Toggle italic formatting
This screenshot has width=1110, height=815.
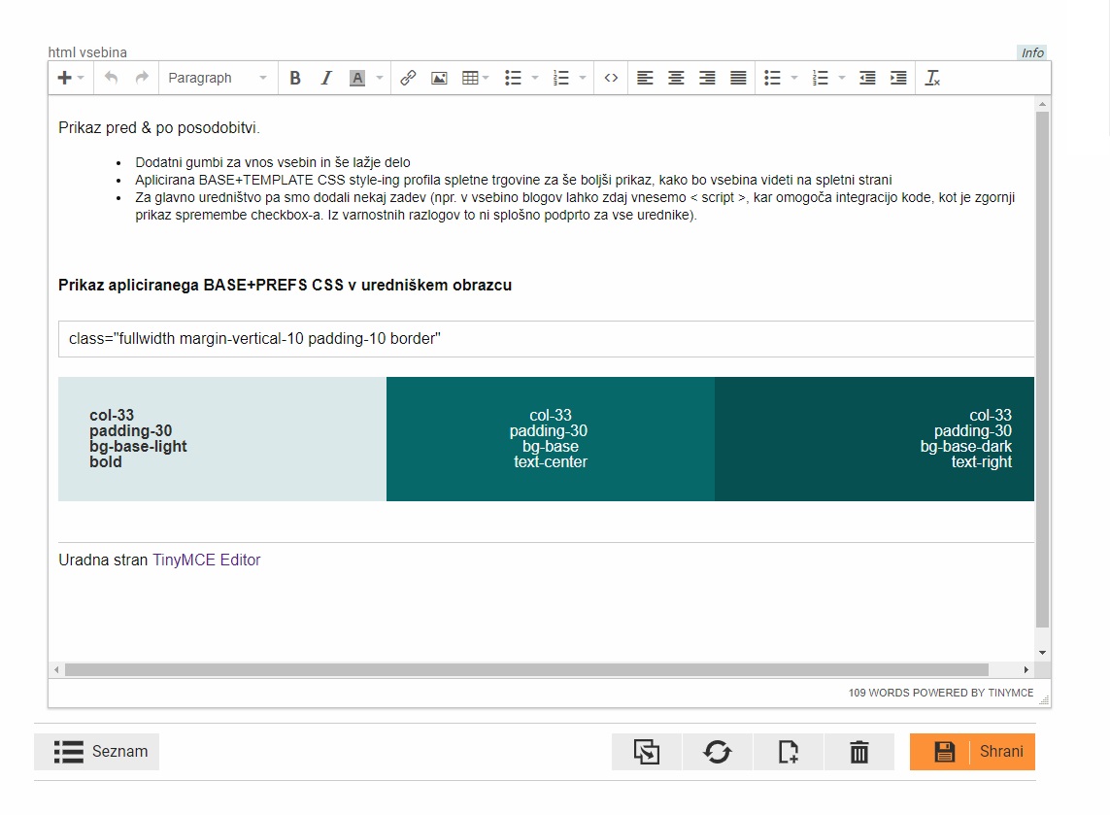(326, 78)
